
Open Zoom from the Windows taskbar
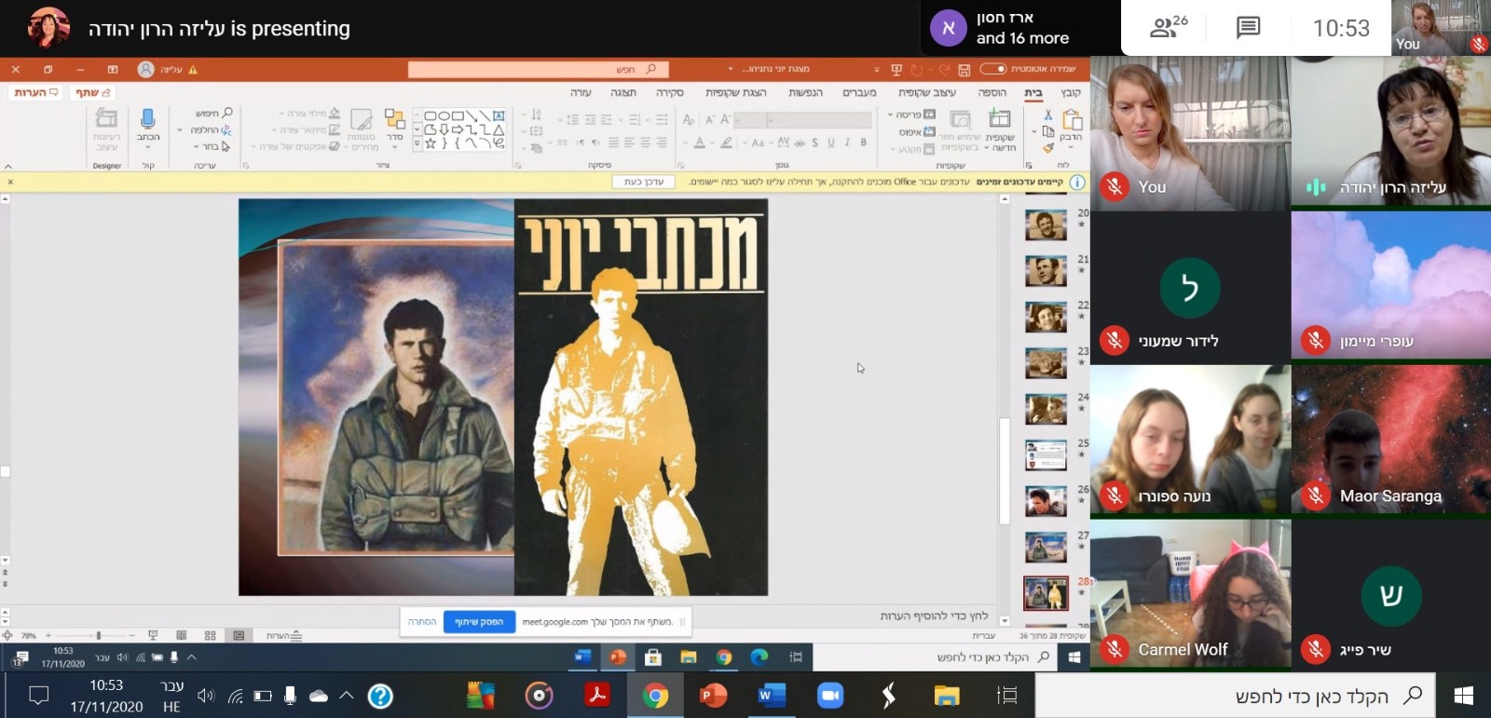[x=829, y=696]
